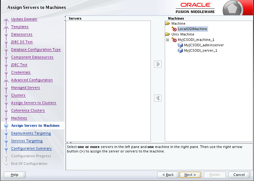The image size is (254, 181).
Task: Click the Machine folder icon
Action: click(x=168, y=23)
